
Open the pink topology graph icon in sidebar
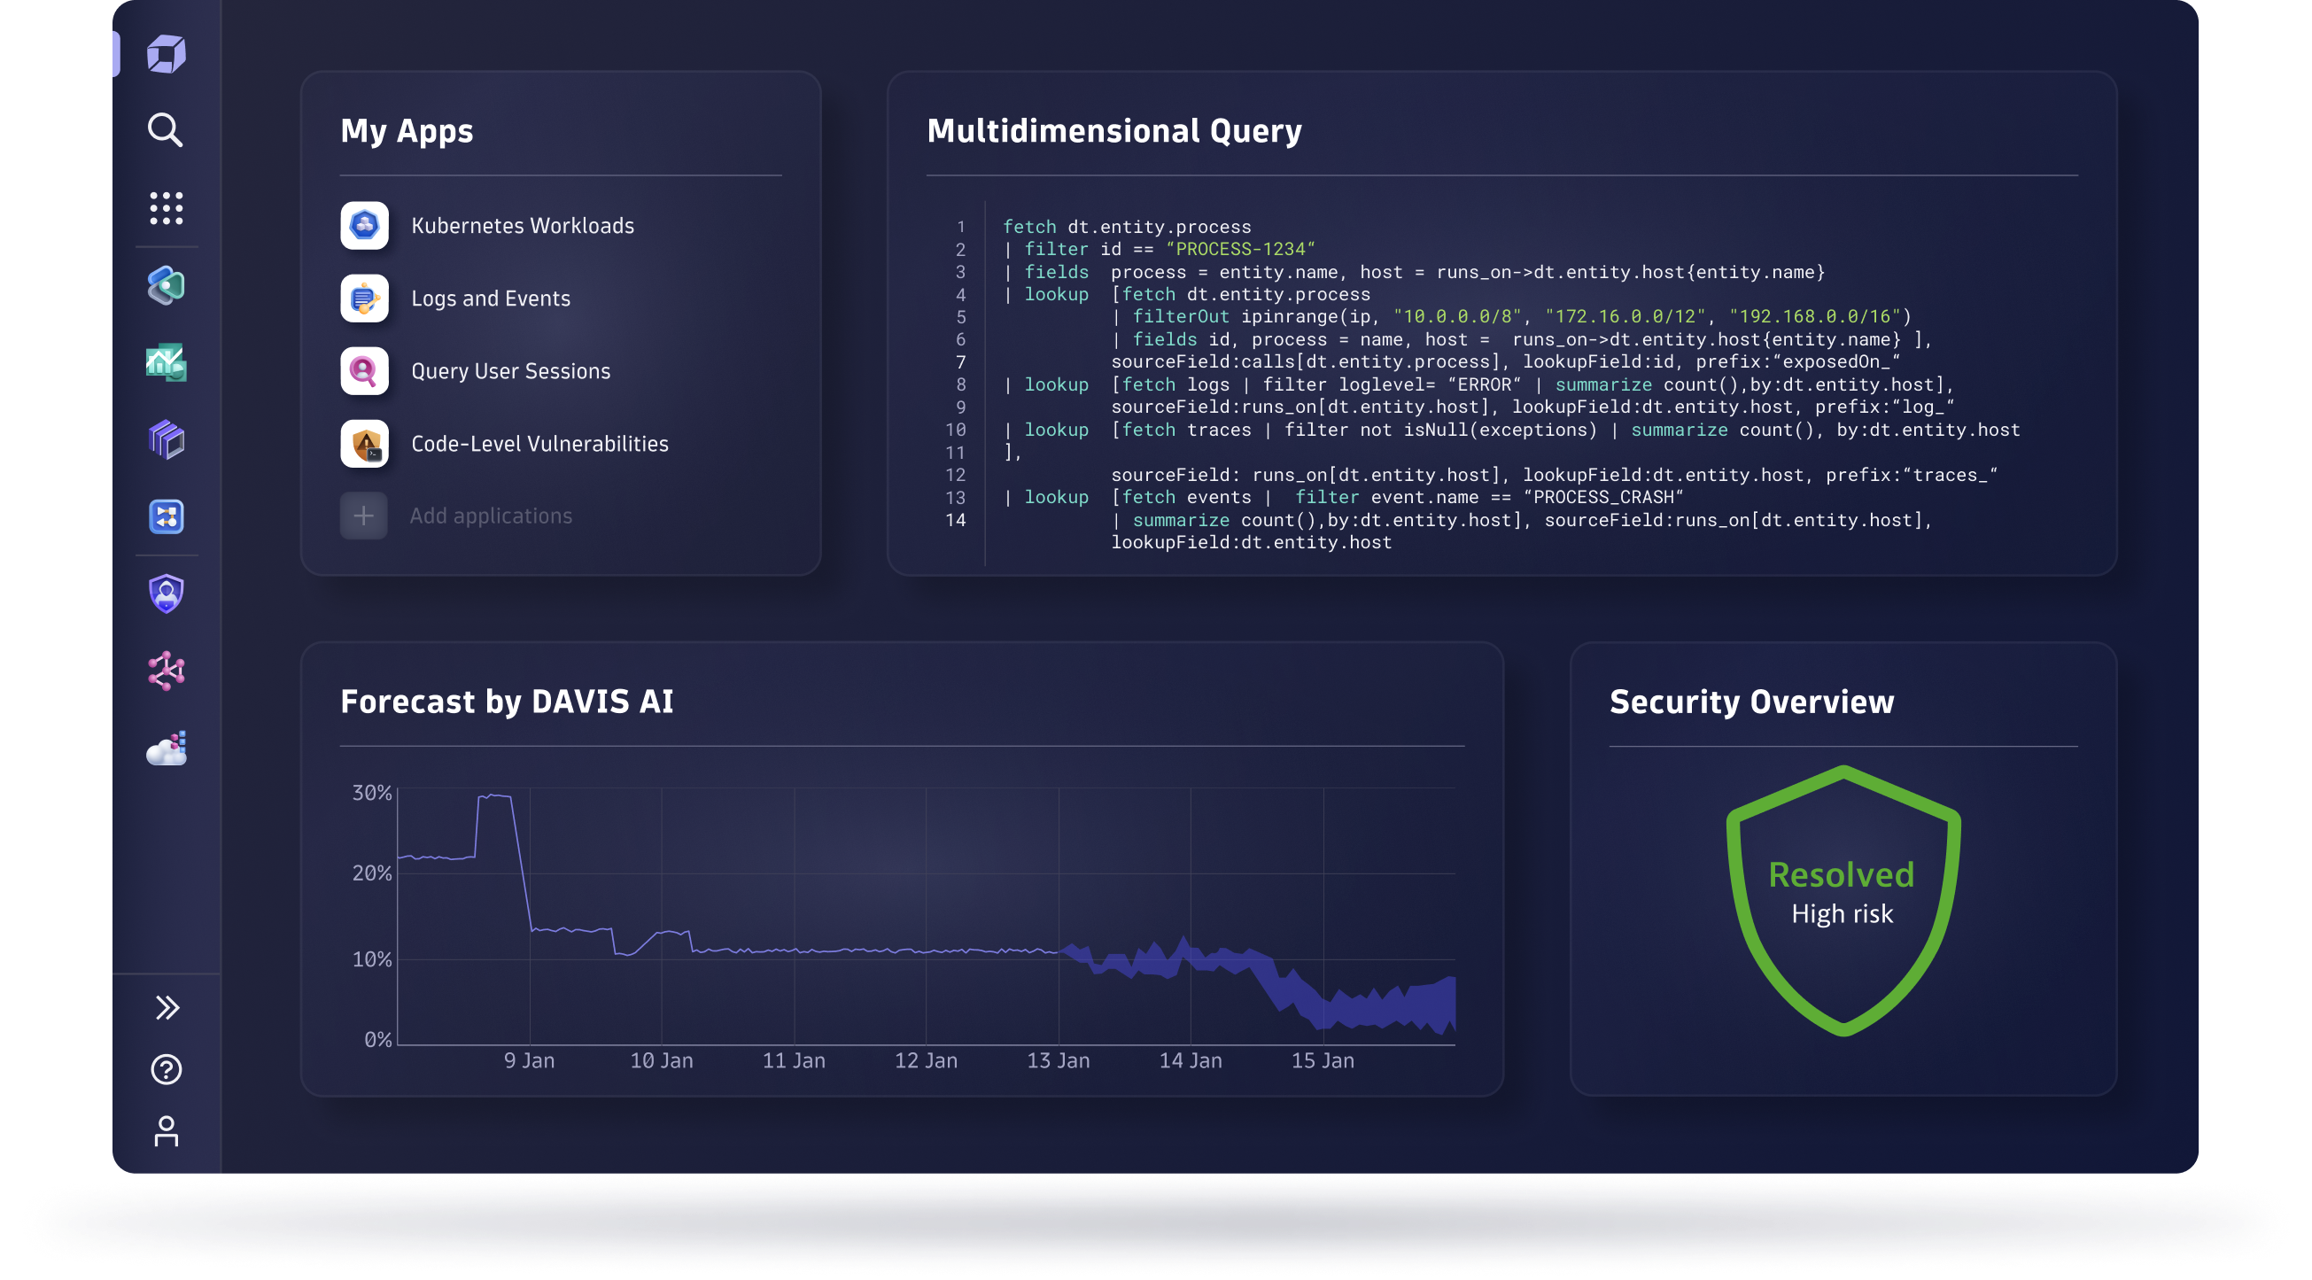165,670
